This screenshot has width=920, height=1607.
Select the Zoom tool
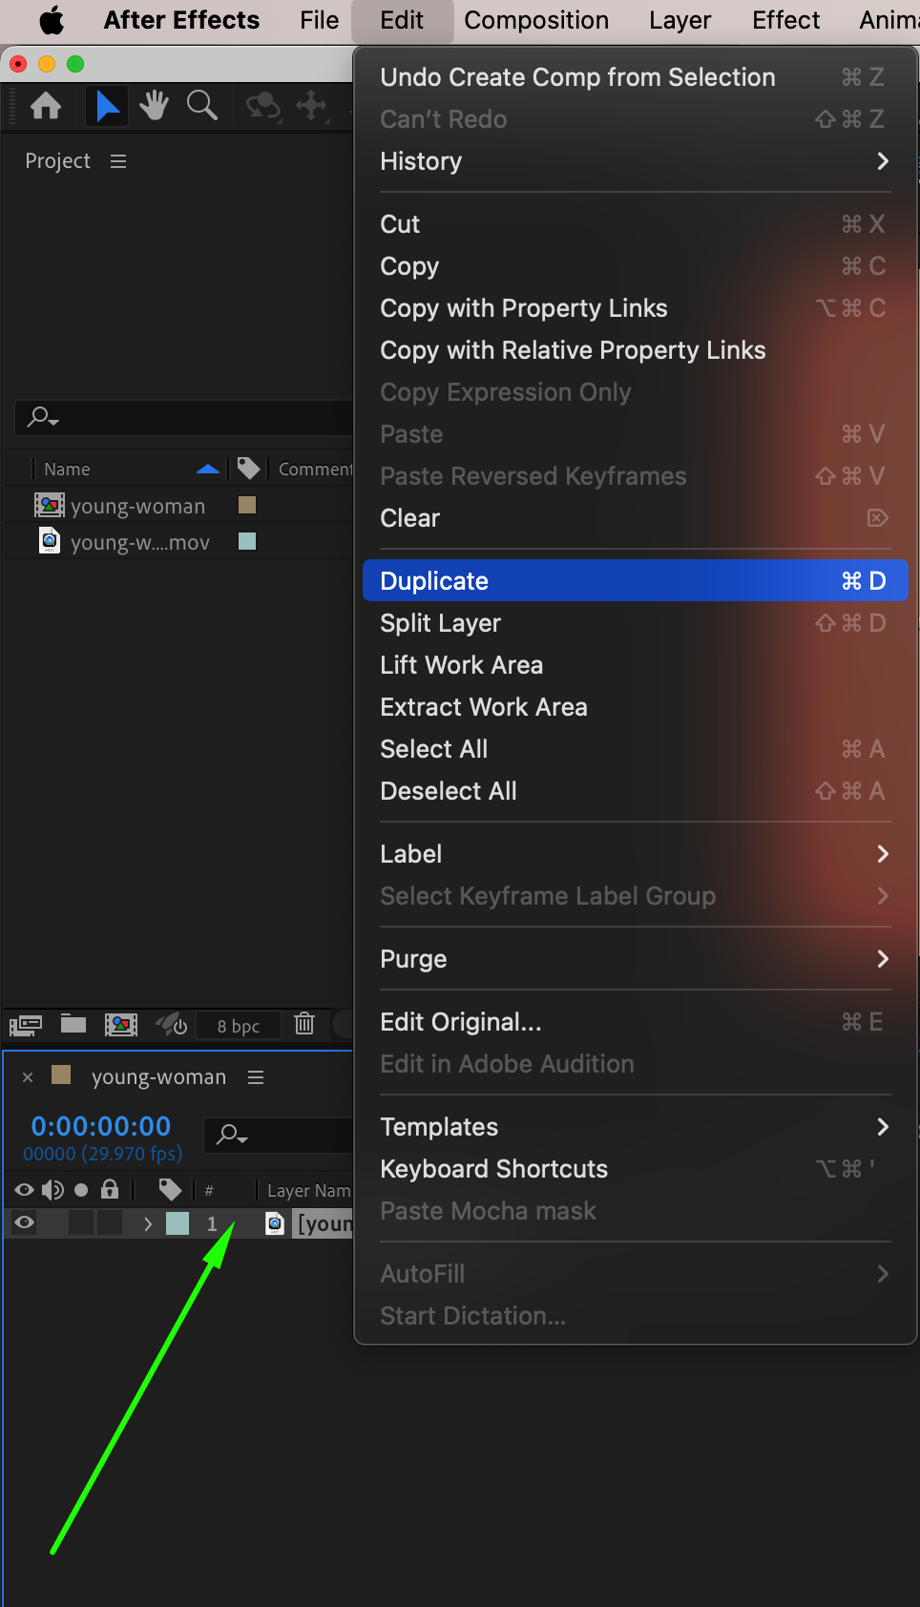[x=202, y=105]
